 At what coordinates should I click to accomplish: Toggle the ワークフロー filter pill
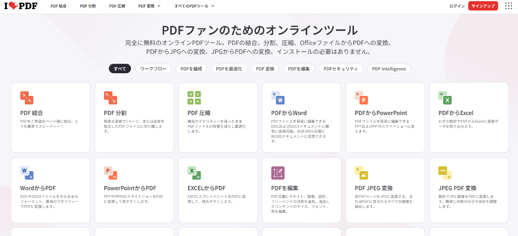[153, 68]
